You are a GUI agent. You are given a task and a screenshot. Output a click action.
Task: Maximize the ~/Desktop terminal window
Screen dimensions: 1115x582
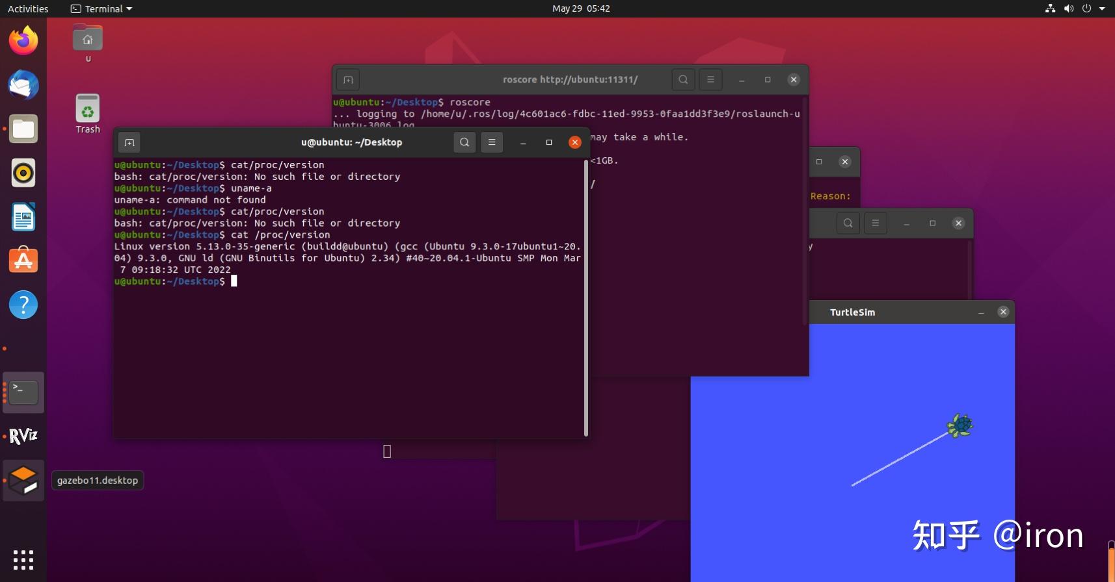click(549, 142)
